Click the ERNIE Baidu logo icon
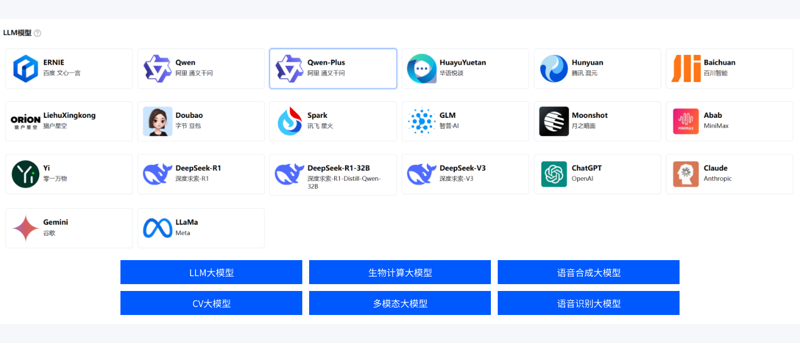The height and width of the screenshot is (343, 800). (x=26, y=69)
